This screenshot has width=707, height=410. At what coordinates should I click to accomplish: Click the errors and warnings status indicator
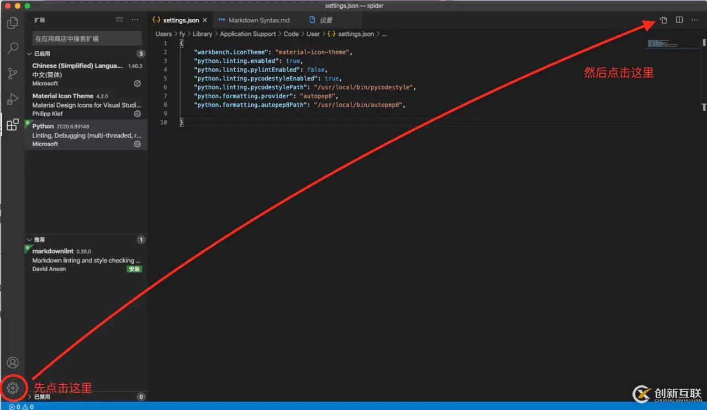[x=21, y=407]
